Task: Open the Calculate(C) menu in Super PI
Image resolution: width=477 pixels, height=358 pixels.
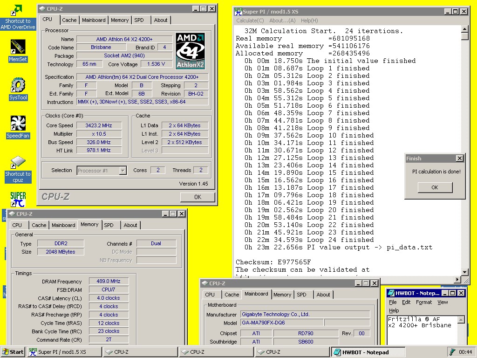Action: coord(250,21)
